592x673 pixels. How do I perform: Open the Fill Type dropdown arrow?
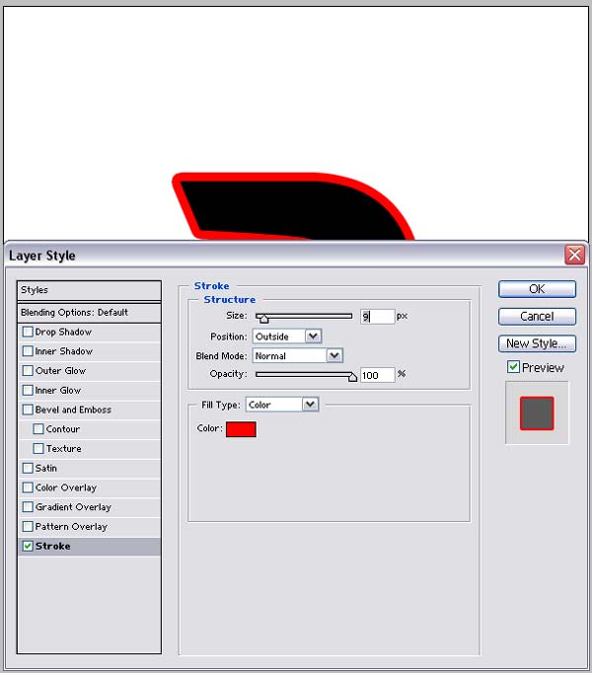(310, 405)
